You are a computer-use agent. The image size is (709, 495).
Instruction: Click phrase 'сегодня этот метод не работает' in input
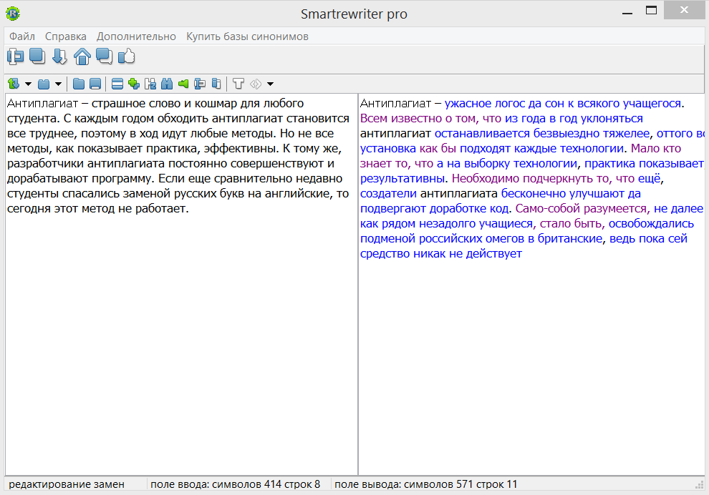pyautogui.click(x=97, y=209)
